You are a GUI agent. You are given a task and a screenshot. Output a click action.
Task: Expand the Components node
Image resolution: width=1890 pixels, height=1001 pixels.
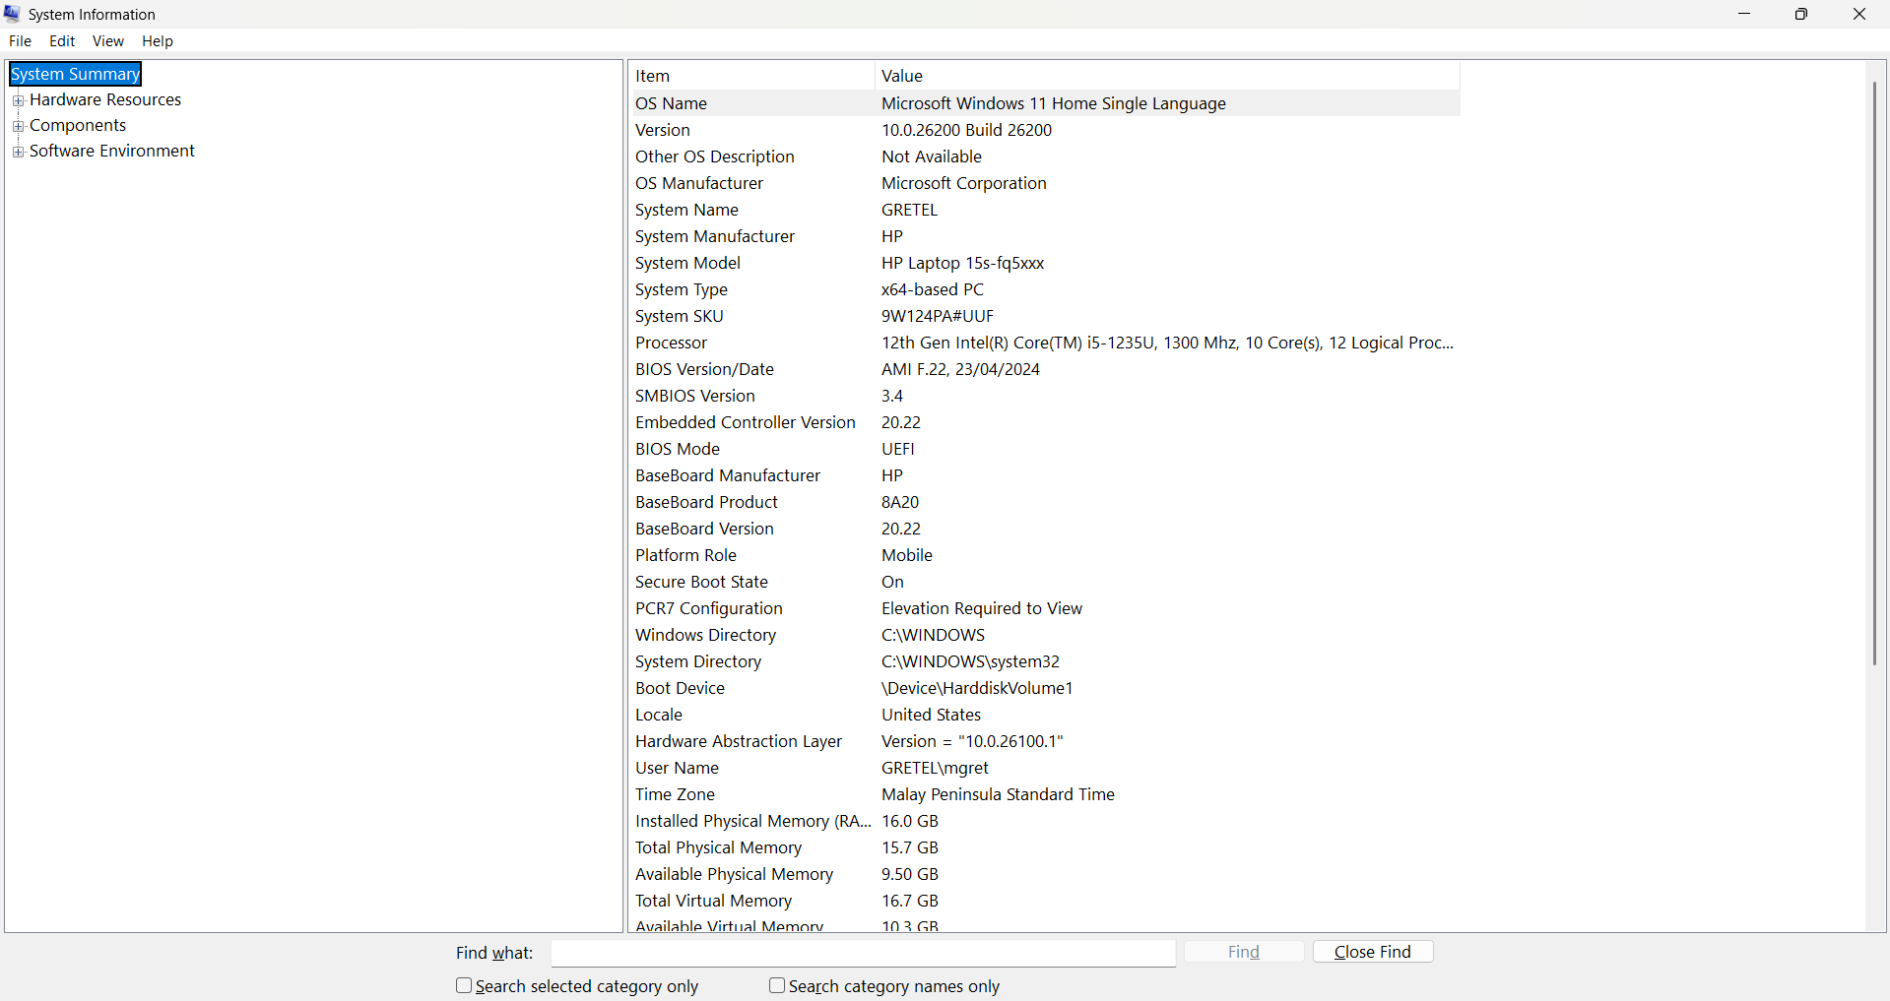(x=18, y=126)
